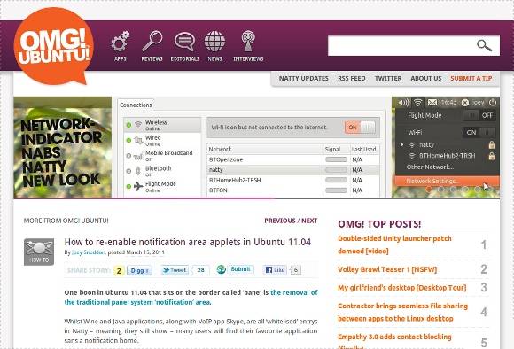514x349 pixels.
Task: Open the RSS Feed menu item
Action: (x=352, y=78)
